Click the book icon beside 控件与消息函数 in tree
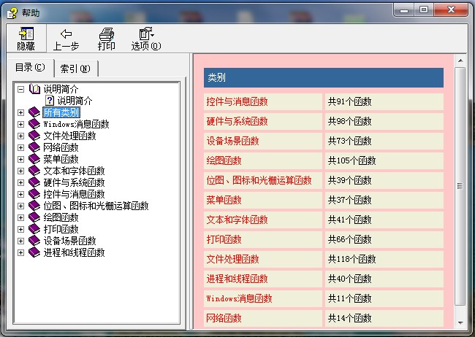 tap(34, 194)
